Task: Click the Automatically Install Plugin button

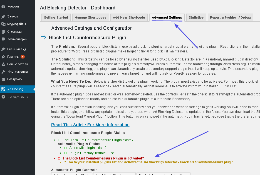Action: point(72,174)
